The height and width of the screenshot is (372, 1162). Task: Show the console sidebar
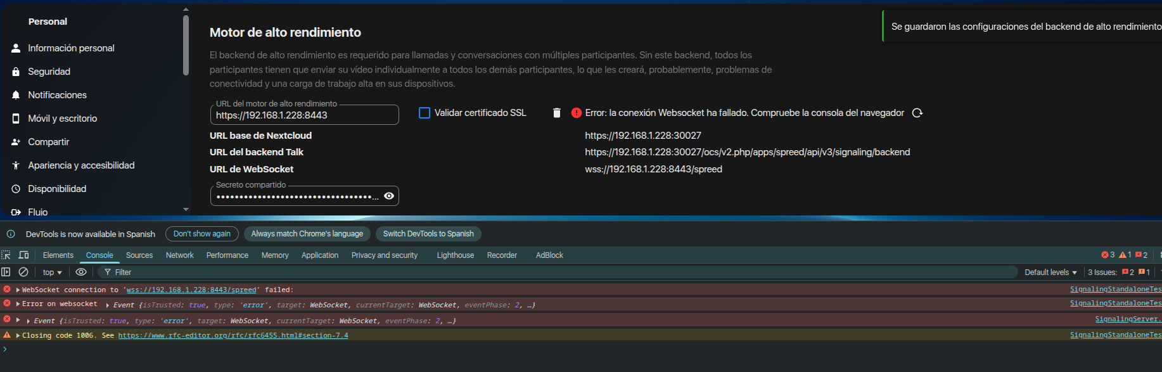pos(6,272)
